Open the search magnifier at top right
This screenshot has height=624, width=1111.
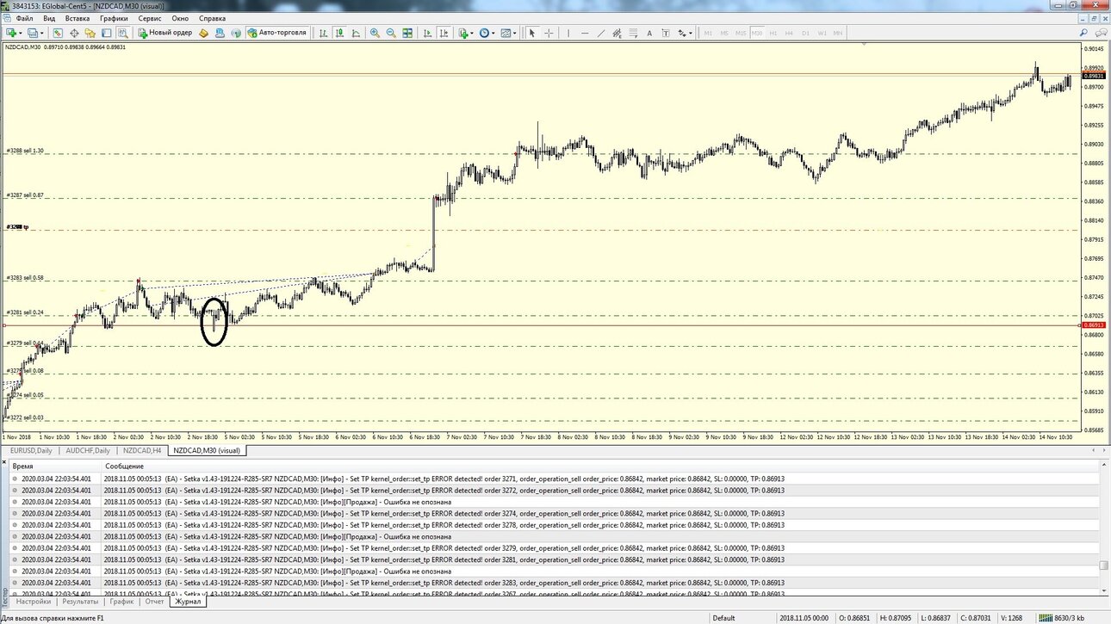point(1083,33)
